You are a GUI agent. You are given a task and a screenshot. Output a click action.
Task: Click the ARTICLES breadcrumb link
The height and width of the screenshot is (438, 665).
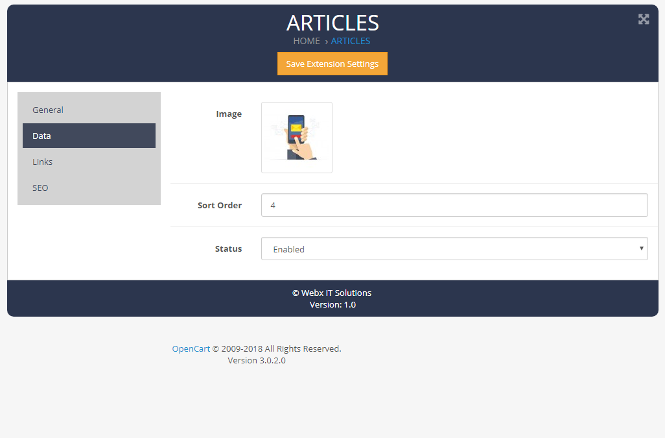coord(351,41)
